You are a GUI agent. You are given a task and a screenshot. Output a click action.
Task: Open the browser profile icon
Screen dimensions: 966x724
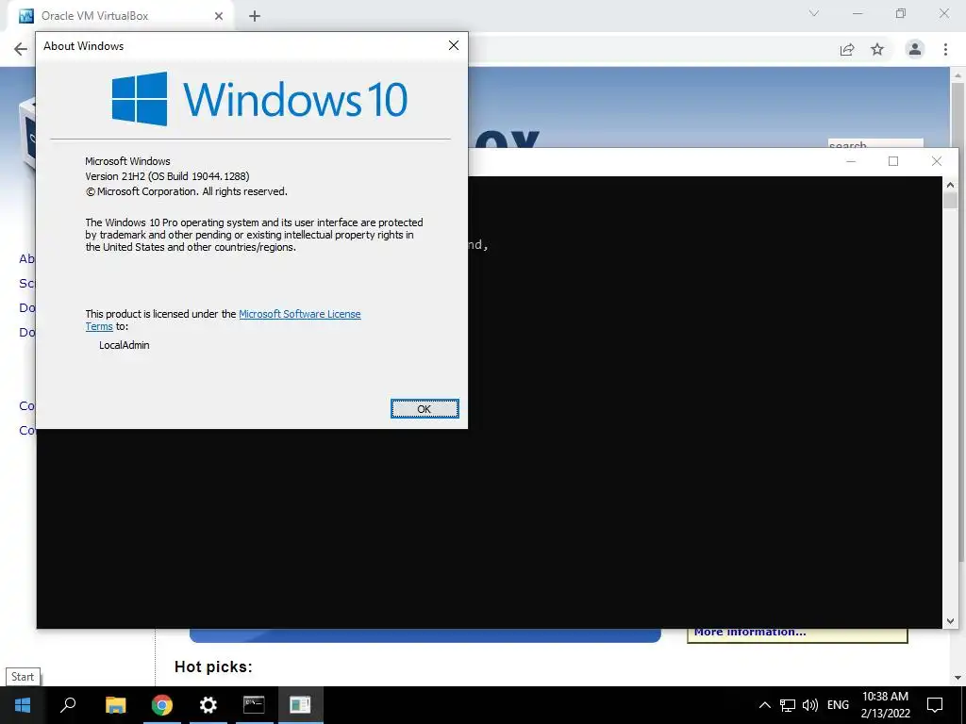point(915,49)
